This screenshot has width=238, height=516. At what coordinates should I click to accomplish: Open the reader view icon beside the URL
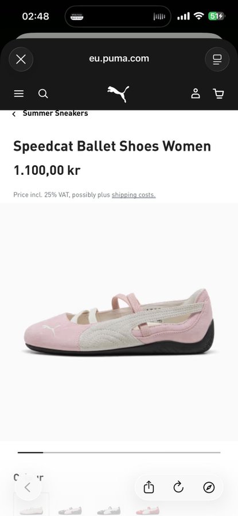click(x=217, y=59)
